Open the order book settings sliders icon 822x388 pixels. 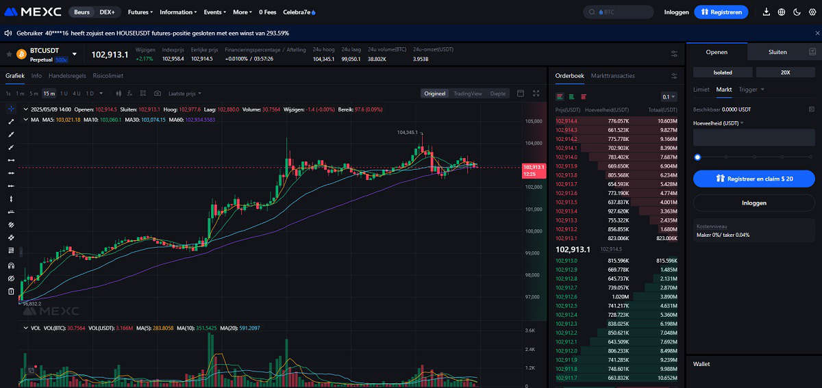click(x=674, y=76)
